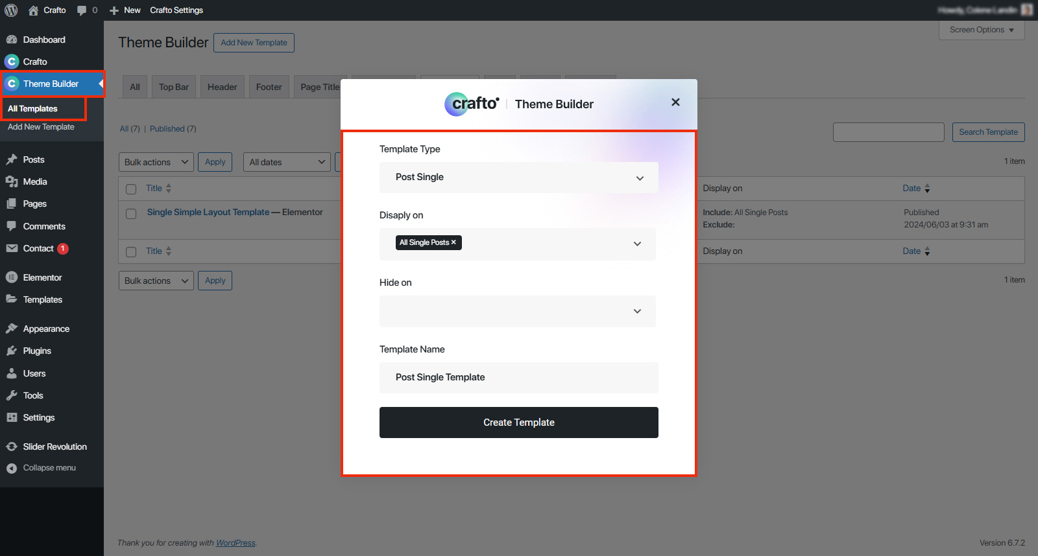1038x556 pixels.
Task: Switch to the Header tab
Action: [x=223, y=87]
